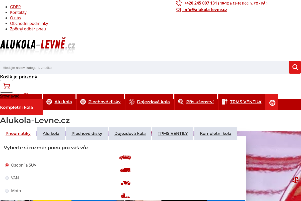Click the wheel icon next to Plechové disky
This screenshot has height=201, width=301.
pyautogui.click(x=83, y=102)
